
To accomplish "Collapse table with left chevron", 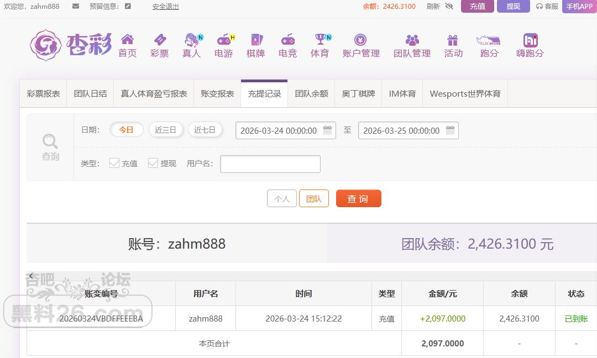I will [x=31, y=276].
